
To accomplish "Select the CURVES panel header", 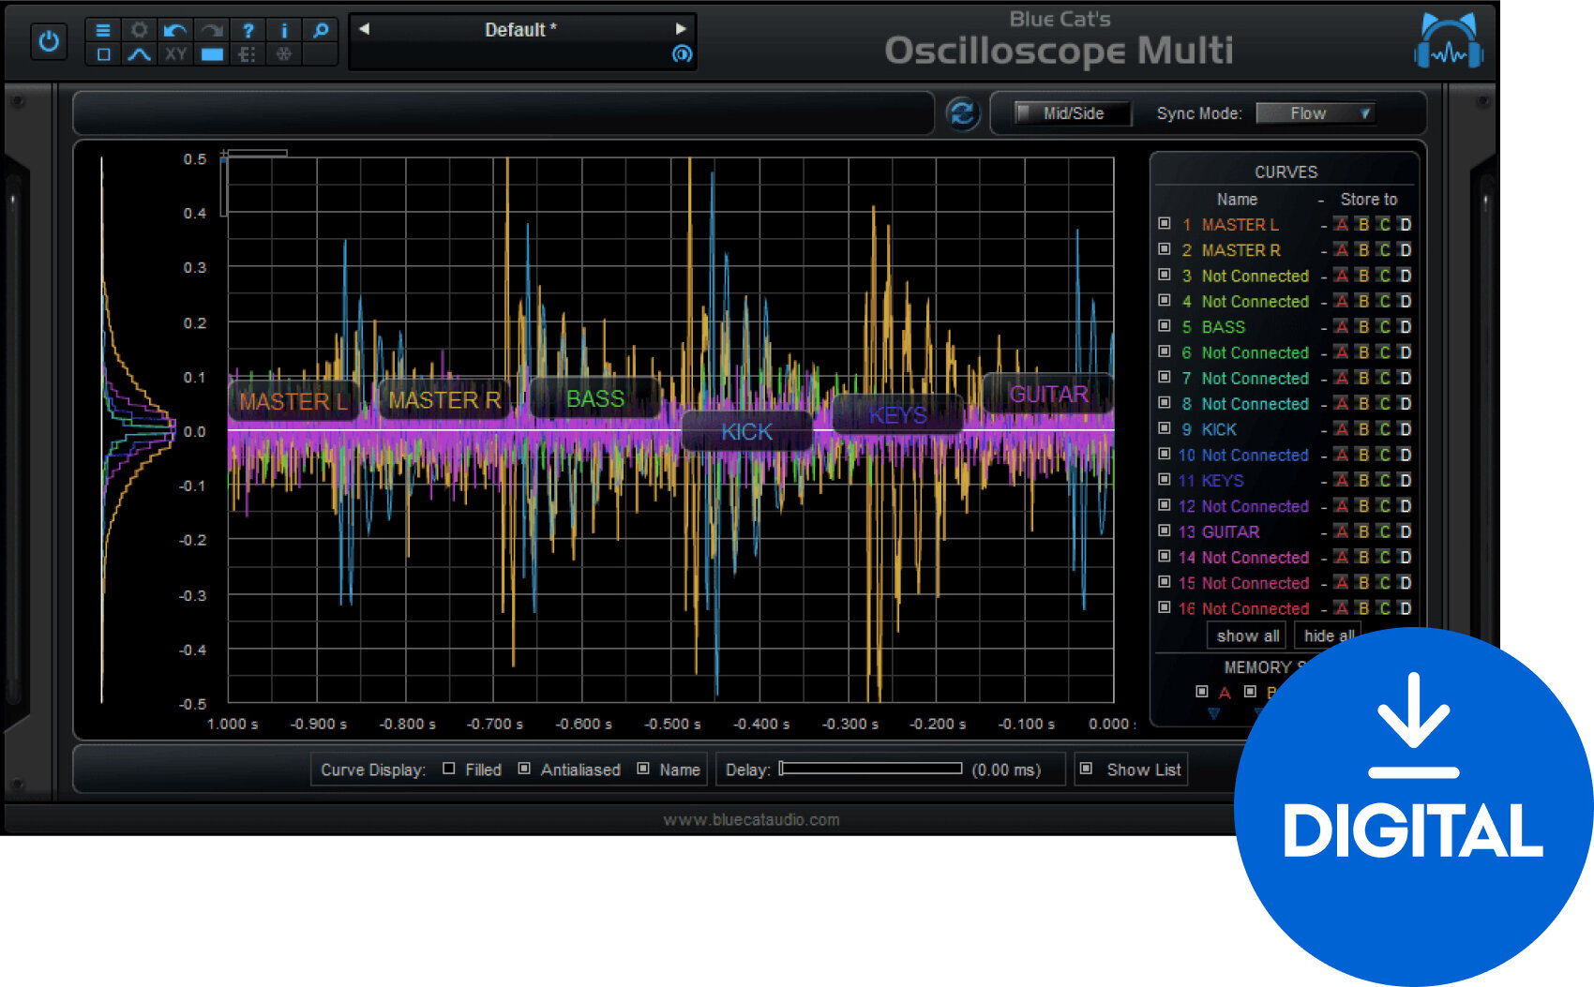I will [1286, 172].
